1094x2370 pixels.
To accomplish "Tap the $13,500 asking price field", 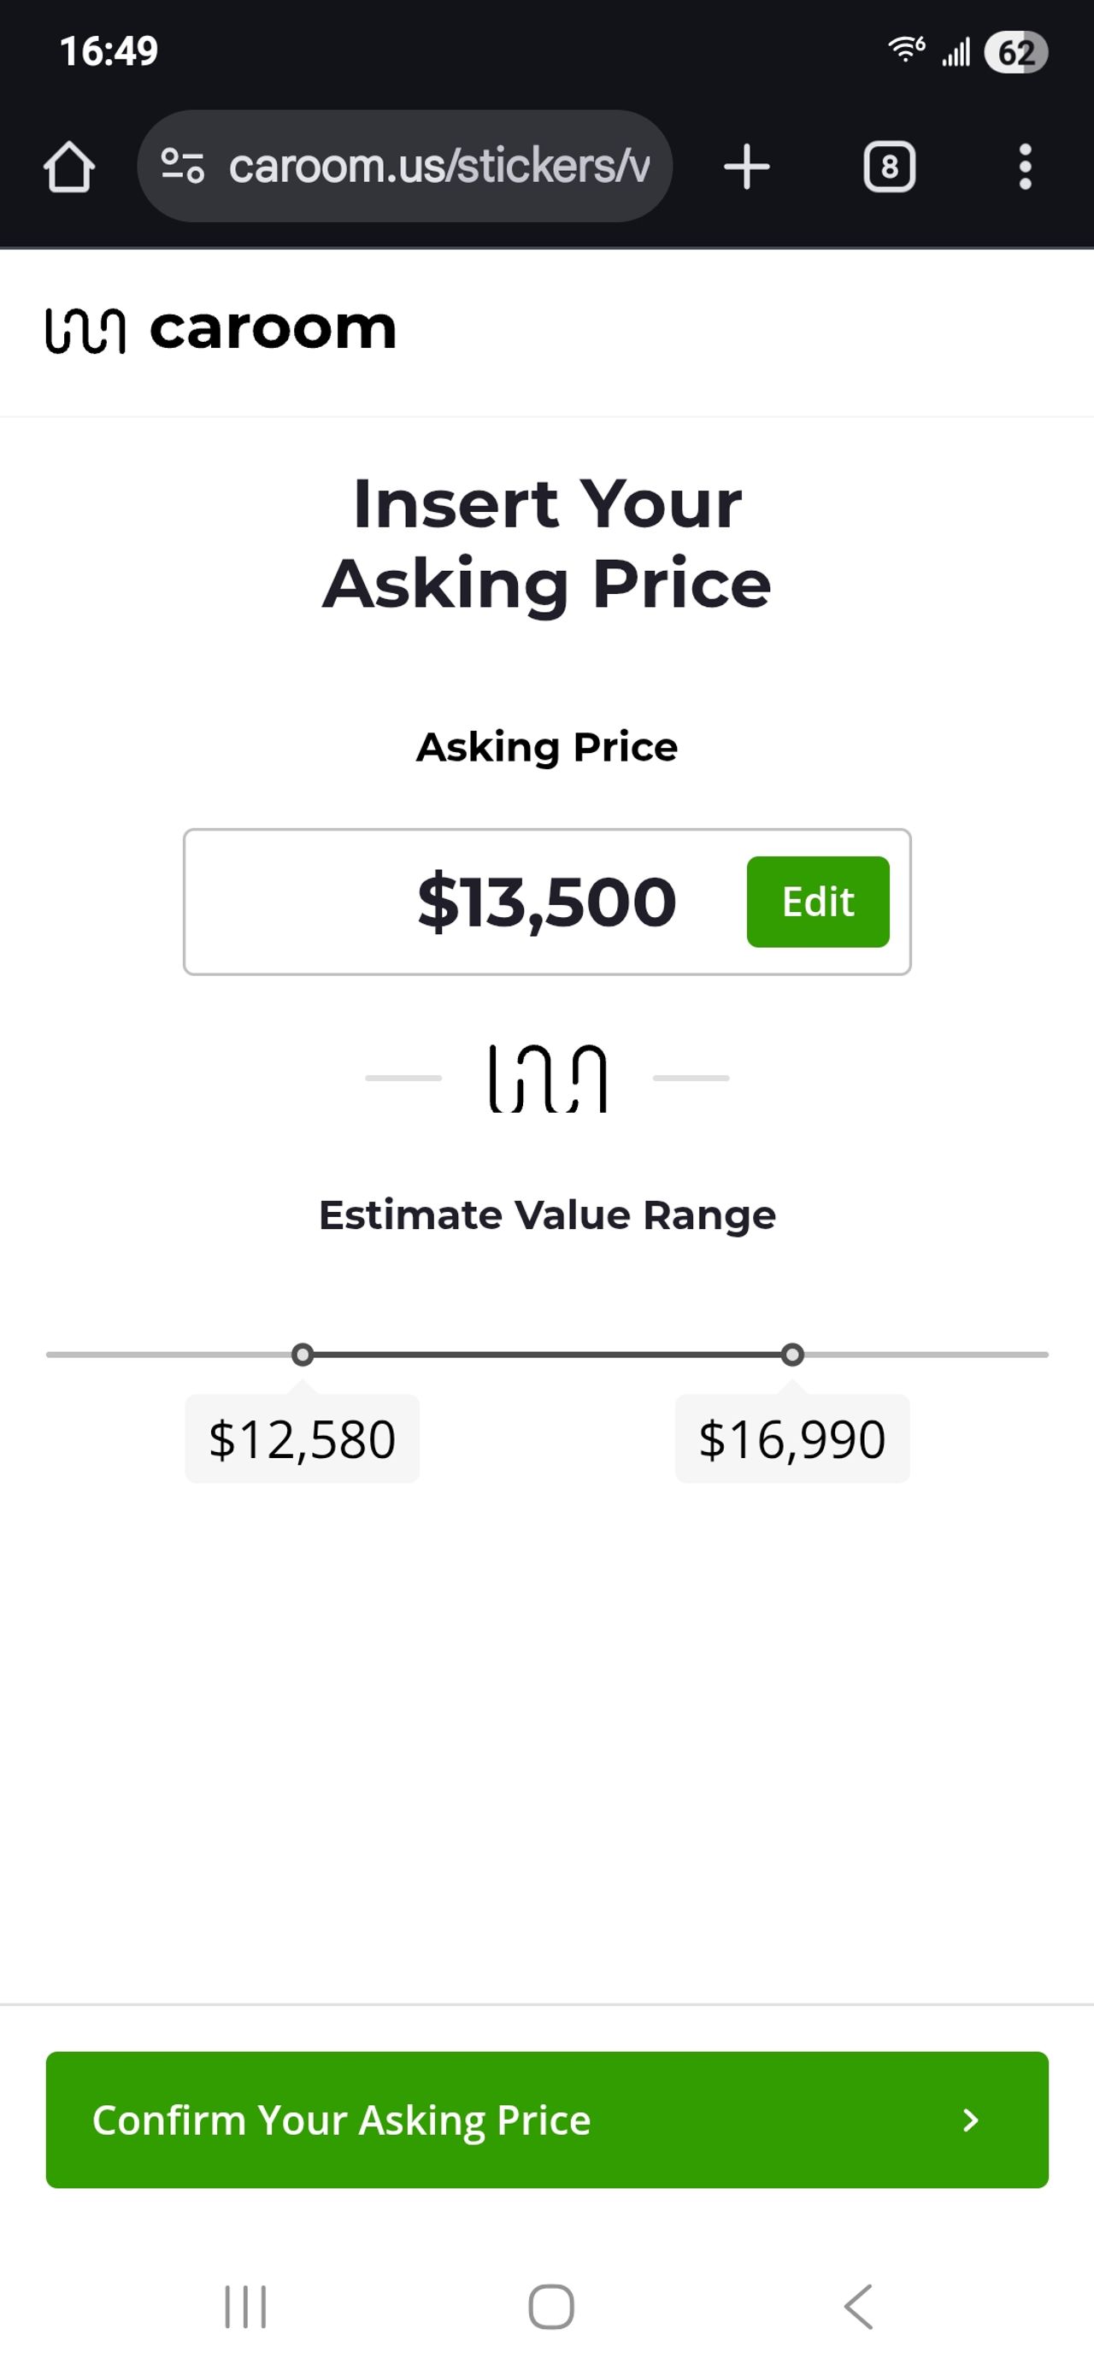I will point(546,902).
